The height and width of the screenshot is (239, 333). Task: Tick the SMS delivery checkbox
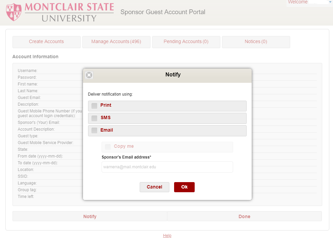point(94,118)
